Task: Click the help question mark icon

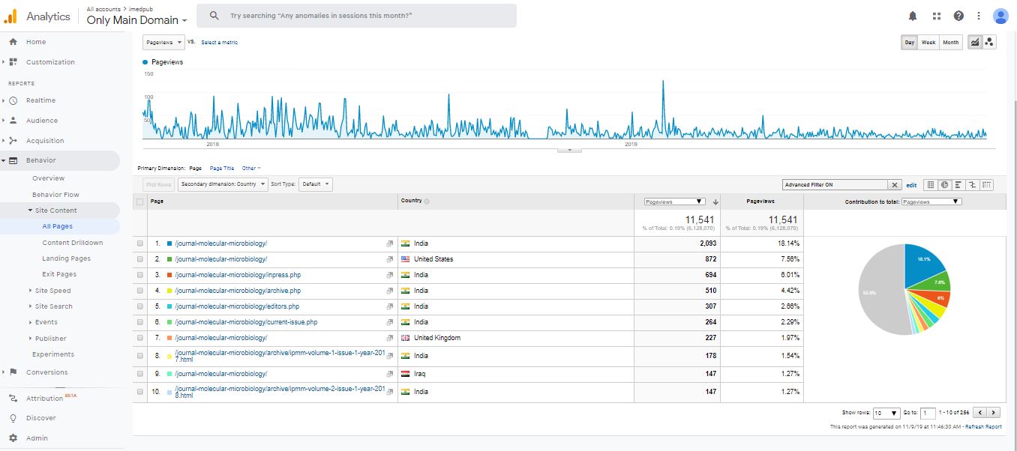Action: point(958,16)
